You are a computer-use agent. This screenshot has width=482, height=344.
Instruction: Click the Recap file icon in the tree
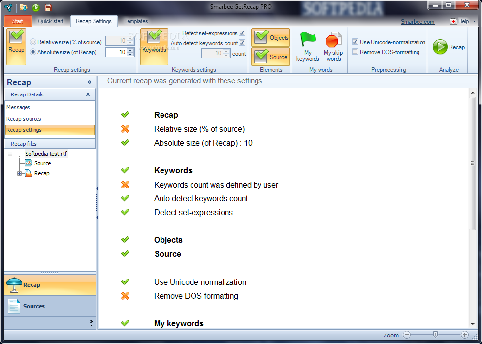28,173
